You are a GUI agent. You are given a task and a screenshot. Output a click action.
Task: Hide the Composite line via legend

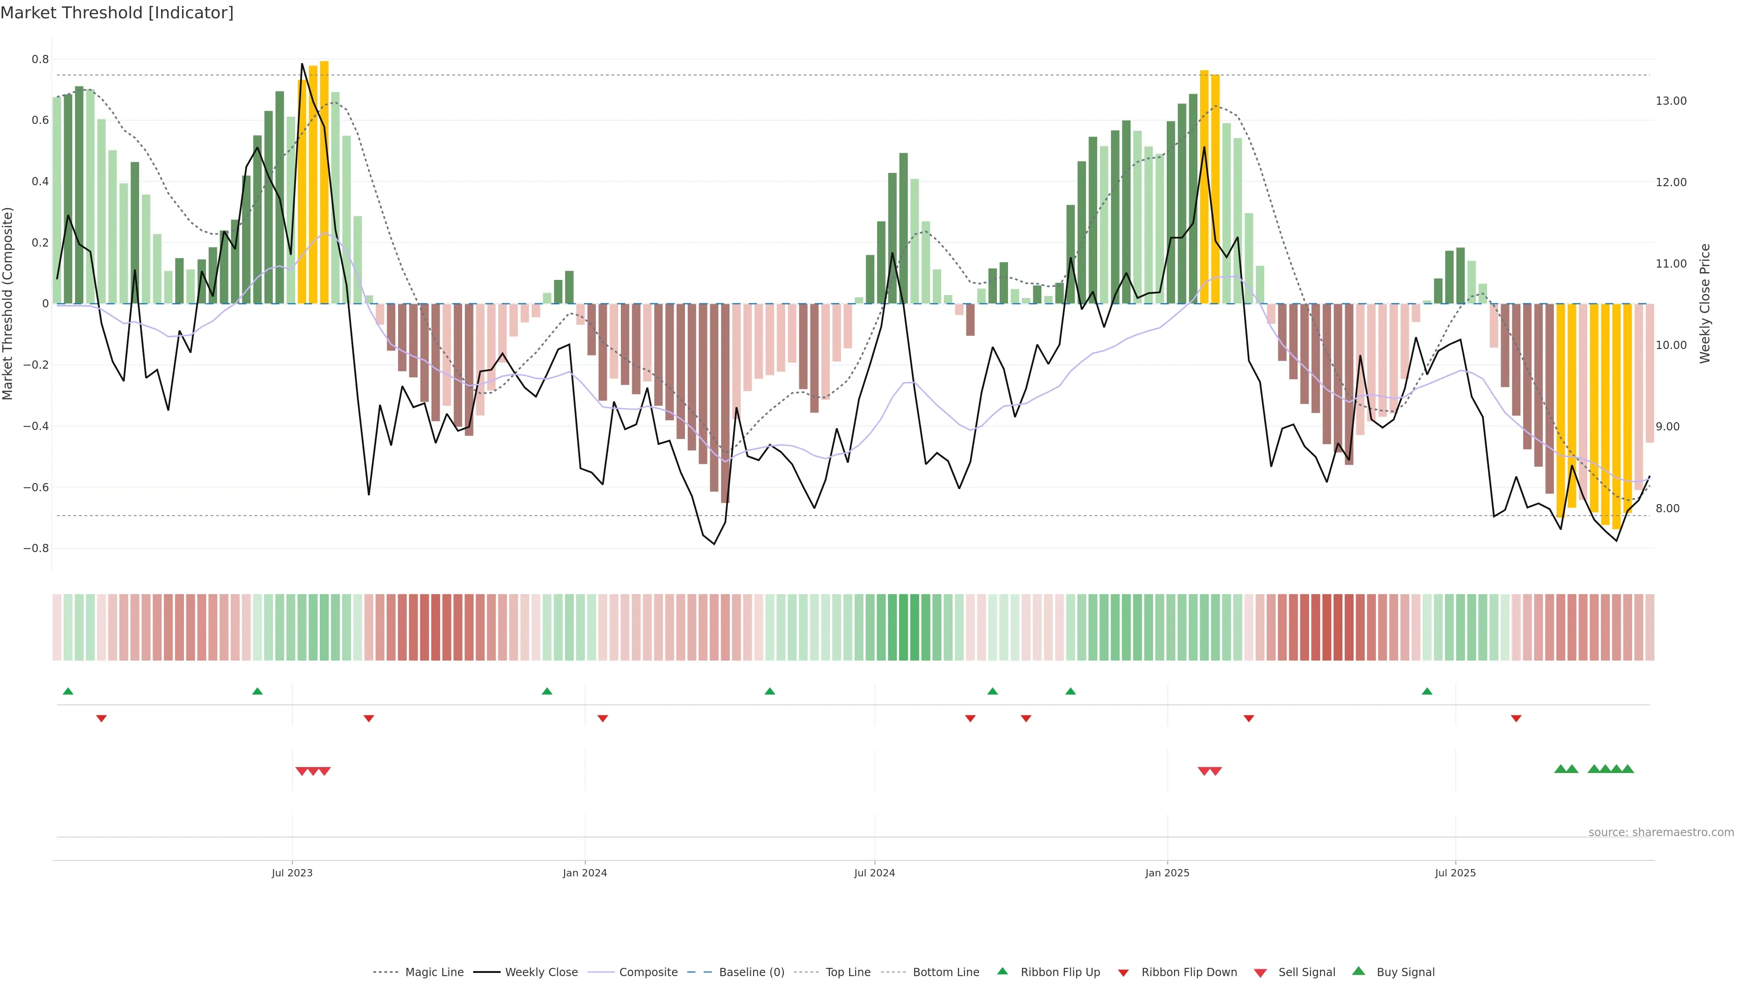(x=648, y=972)
